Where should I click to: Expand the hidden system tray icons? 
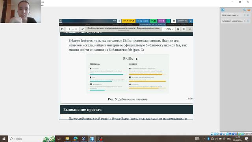pos(204,138)
